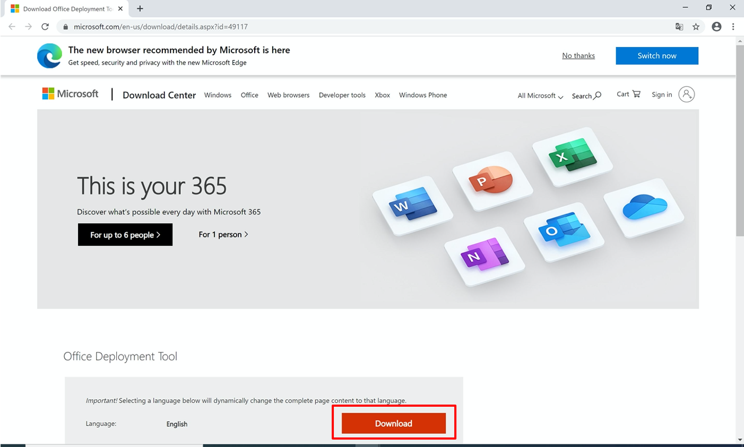Close the Download Office Deployment Tool tab
This screenshot has height=447, width=744.
pos(120,8)
